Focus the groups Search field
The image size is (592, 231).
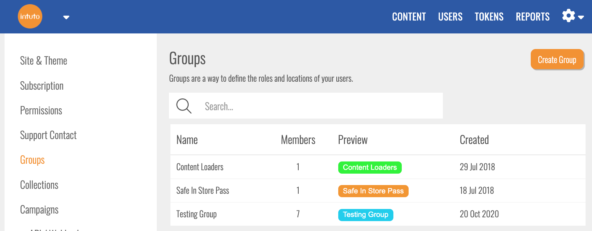[x=320, y=106]
